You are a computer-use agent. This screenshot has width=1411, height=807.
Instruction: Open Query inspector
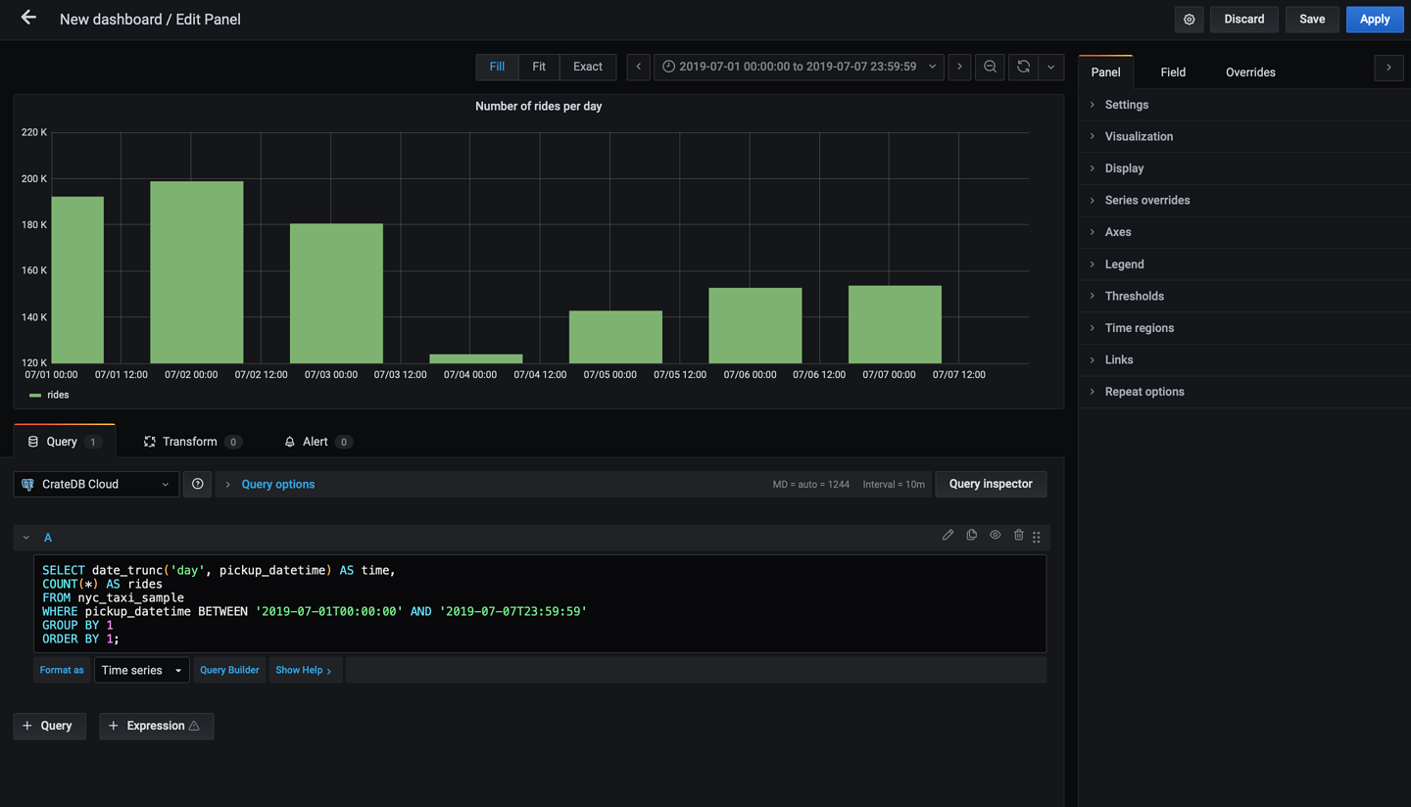[991, 484]
